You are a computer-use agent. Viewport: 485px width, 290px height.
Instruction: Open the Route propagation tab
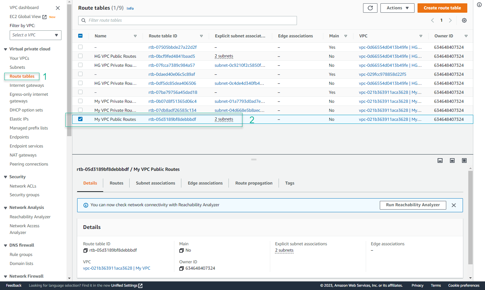(x=254, y=183)
